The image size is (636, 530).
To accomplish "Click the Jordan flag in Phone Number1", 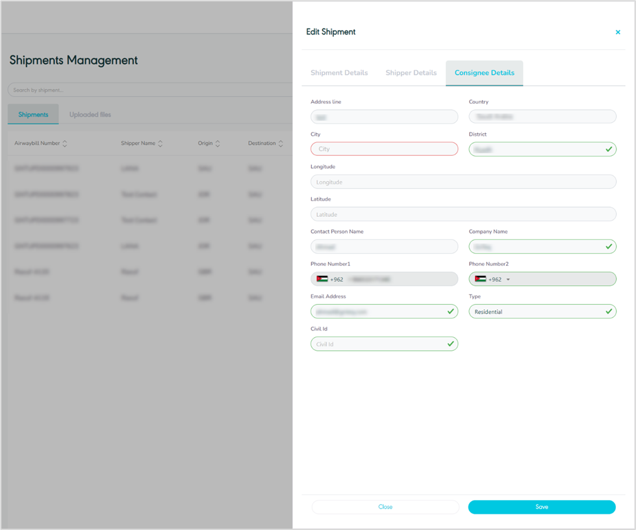I will click(322, 279).
